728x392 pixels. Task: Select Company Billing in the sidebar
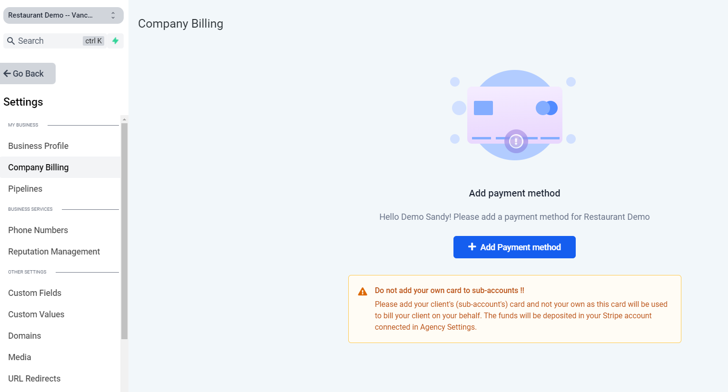pyautogui.click(x=39, y=167)
